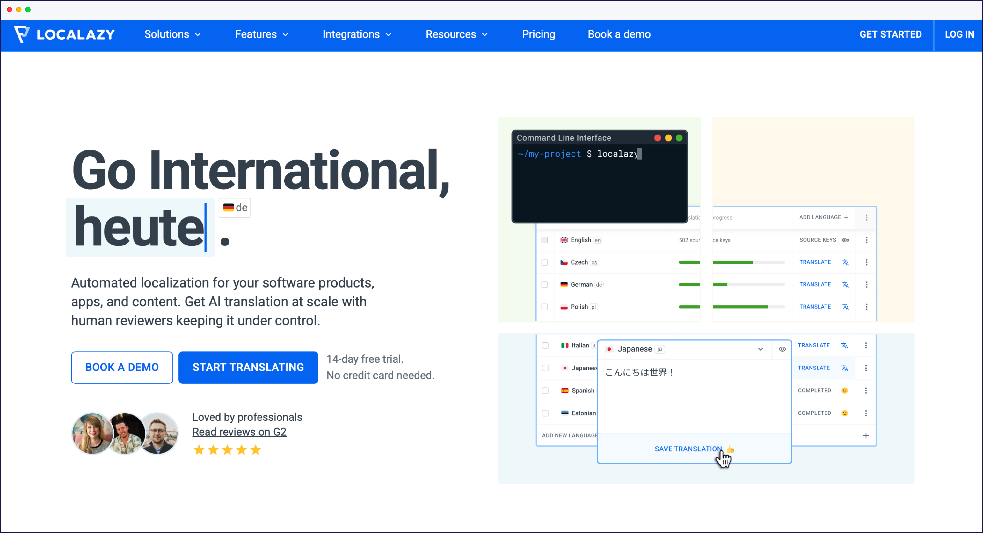Image resolution: width=983 pixels, height=533 pixels.
Task: Toggle the English row checkbox
Action: tap(544, 240)
